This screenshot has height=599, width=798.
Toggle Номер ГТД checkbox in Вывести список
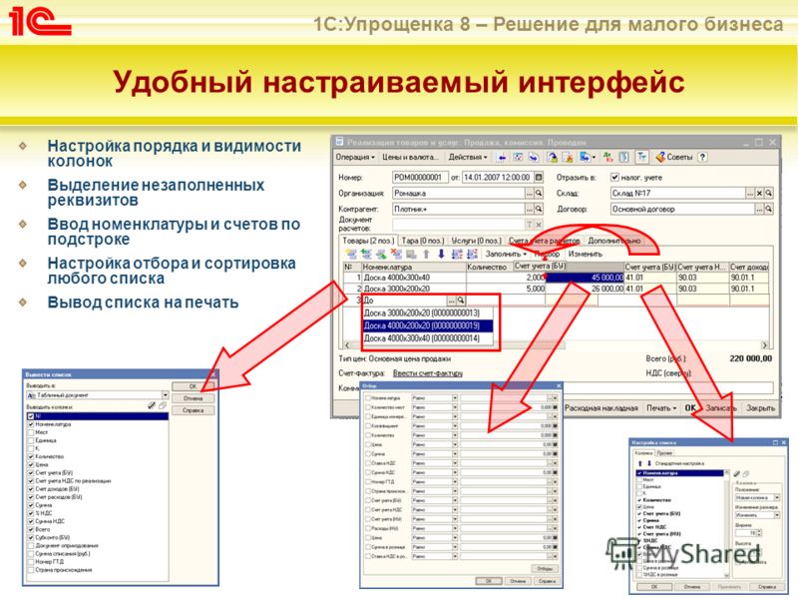pos(31,562)
